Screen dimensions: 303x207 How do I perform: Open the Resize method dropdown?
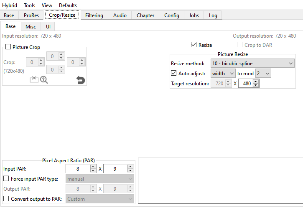(x=252, y=64)
